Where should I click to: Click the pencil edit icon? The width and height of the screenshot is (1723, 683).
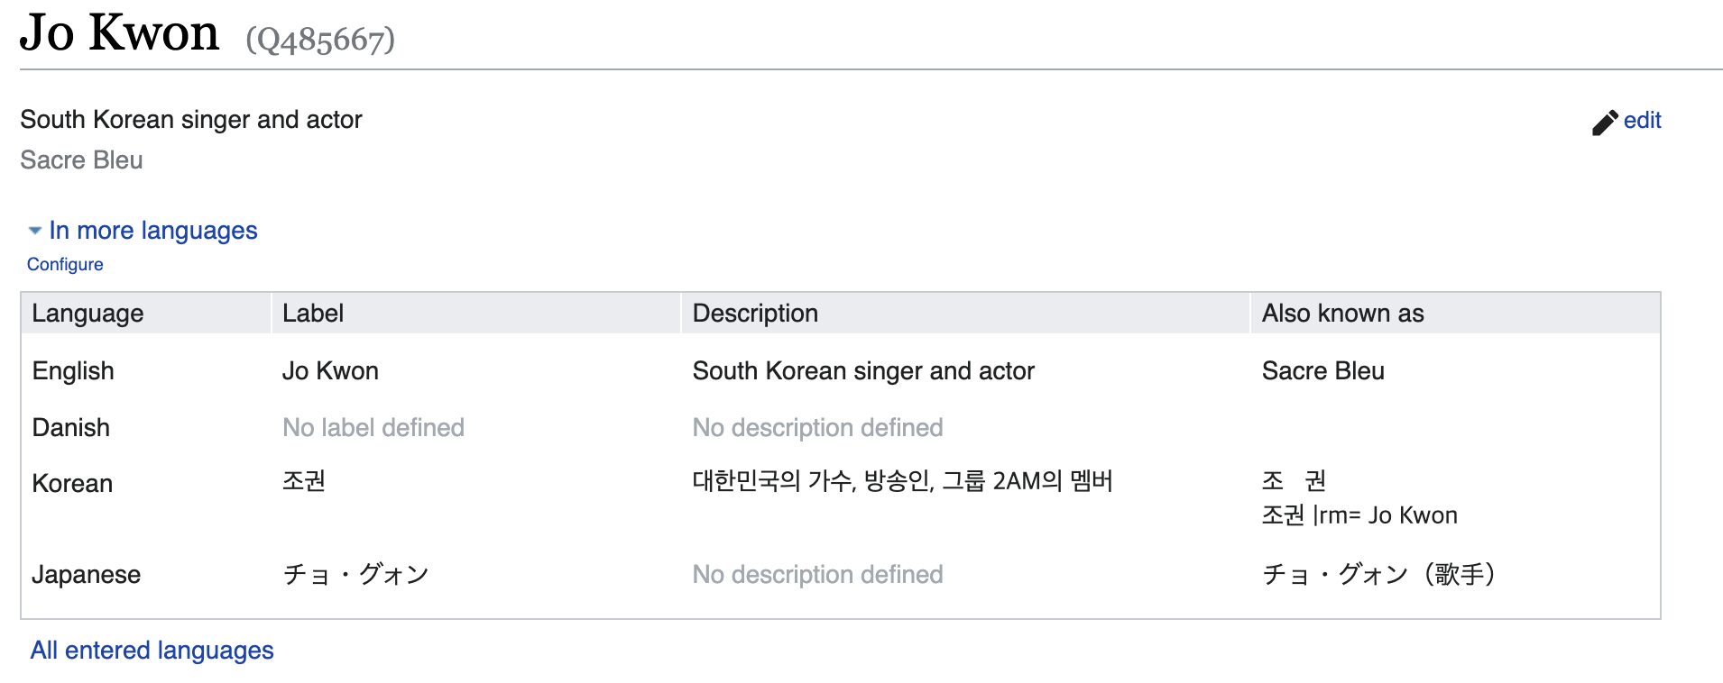(x=1604, y=122)
